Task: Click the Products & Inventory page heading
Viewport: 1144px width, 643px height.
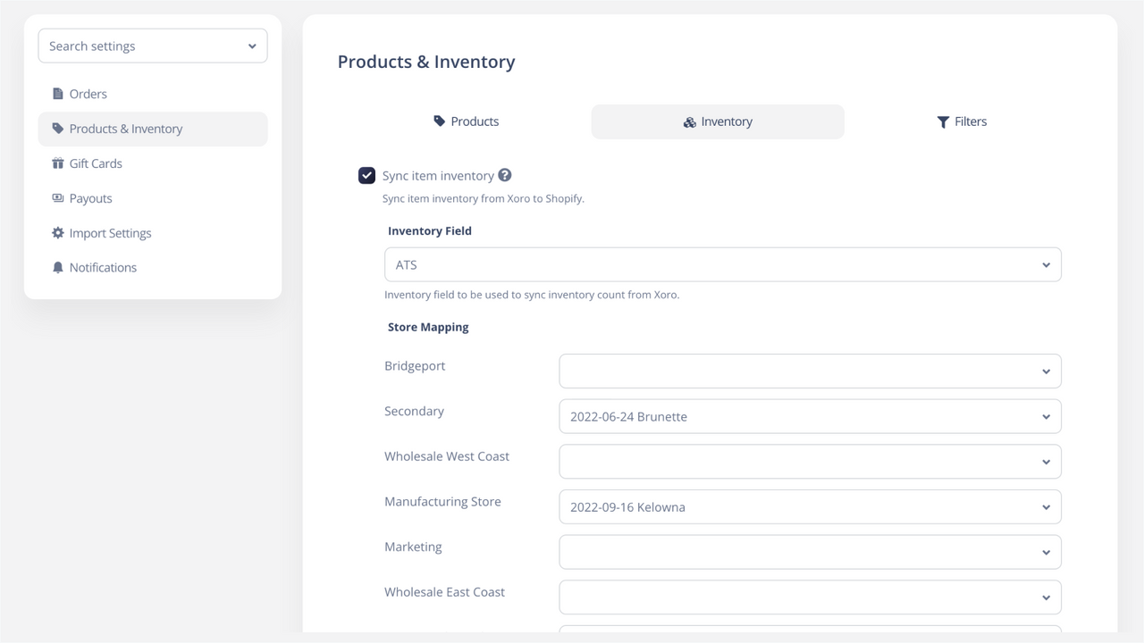Action: click(x=426, y=62)
